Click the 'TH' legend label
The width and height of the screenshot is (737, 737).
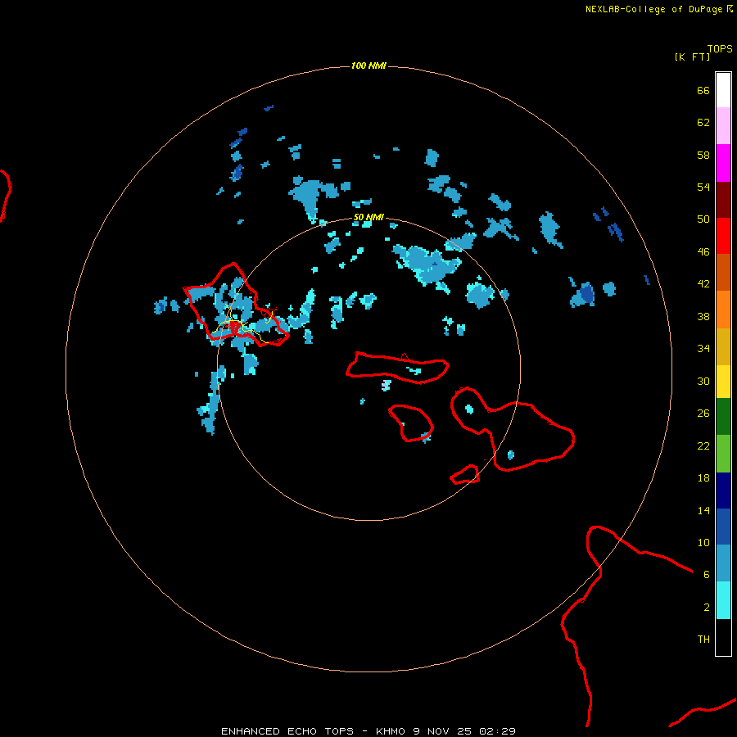[x=703, y=640]
